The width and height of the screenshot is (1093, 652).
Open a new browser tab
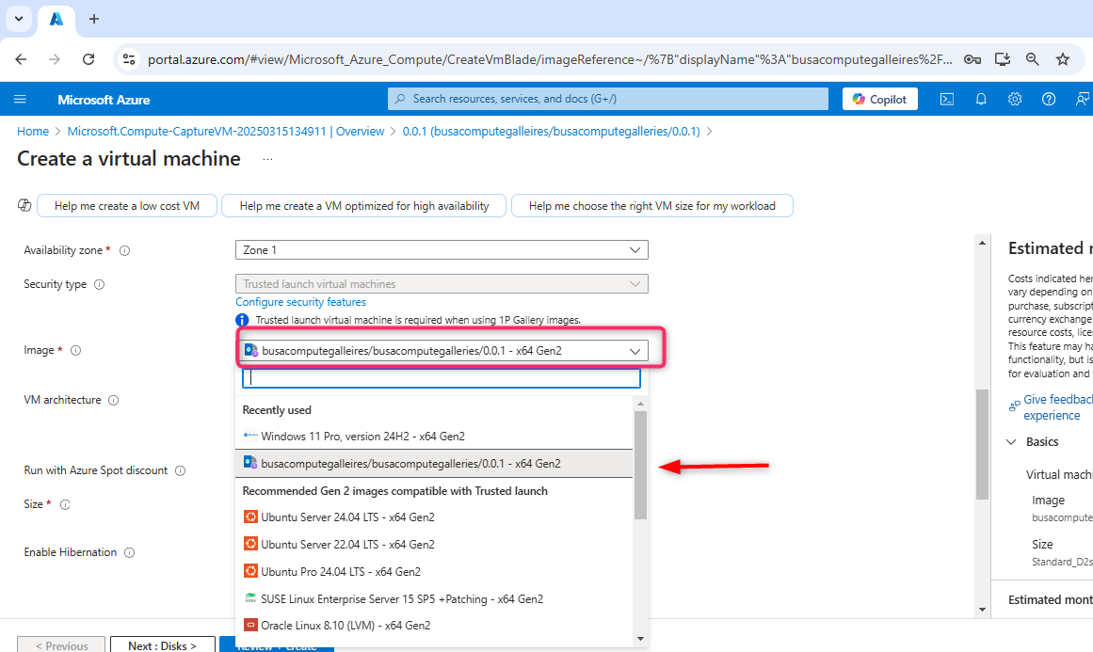pos(94,19)
